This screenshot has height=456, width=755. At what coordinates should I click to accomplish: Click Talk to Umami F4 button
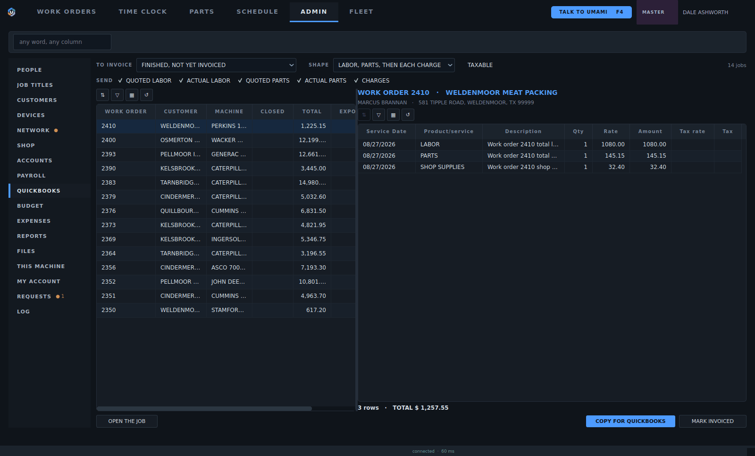point(591,12)
